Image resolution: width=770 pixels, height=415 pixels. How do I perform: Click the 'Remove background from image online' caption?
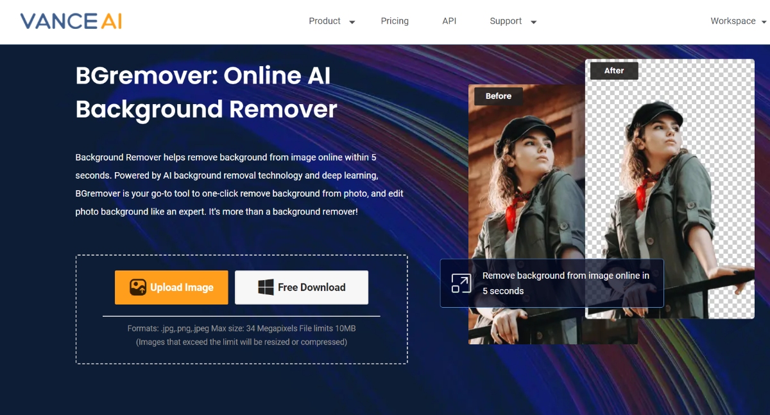(x=566, y=283)
